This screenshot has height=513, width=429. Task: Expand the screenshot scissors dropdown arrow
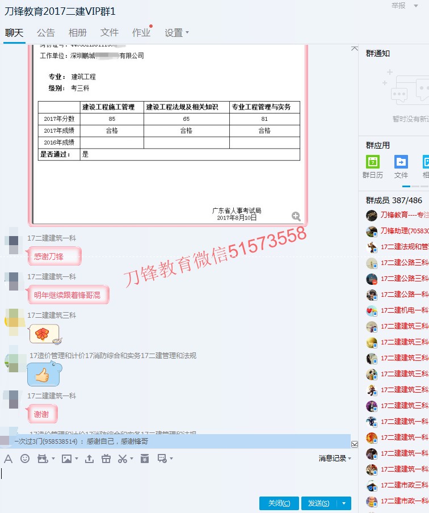coord(132,459)
